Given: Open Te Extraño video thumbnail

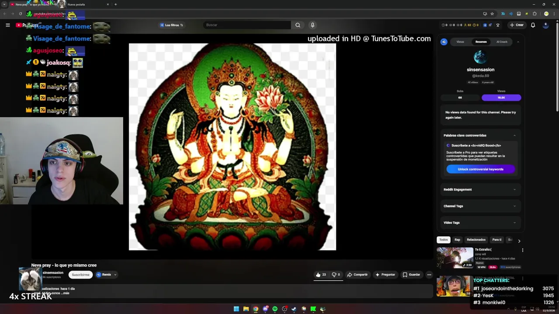Looking at the screenshot, I should point(455,258).
